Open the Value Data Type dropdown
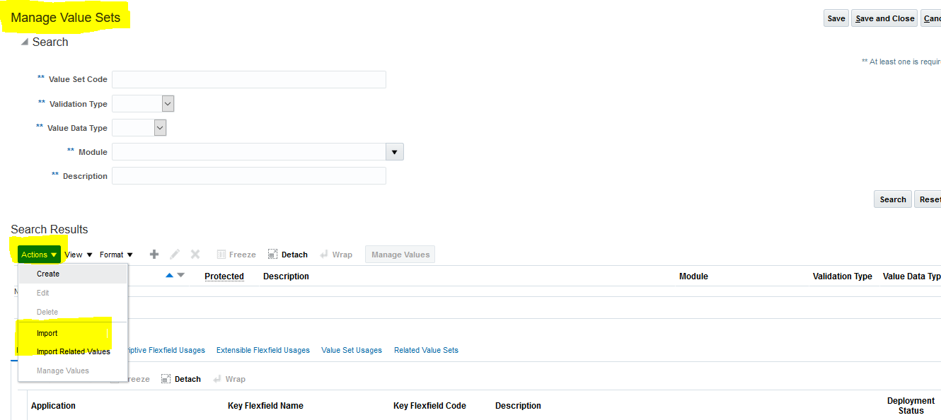The image size is (941, 420). [x=158, y=127]
